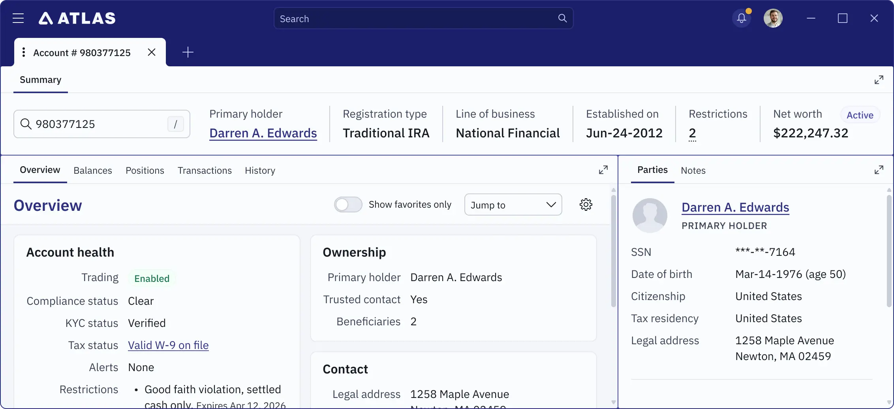Click the top Search field
The width and height of the screenshot is (894, 409).
tap(423, 18)
